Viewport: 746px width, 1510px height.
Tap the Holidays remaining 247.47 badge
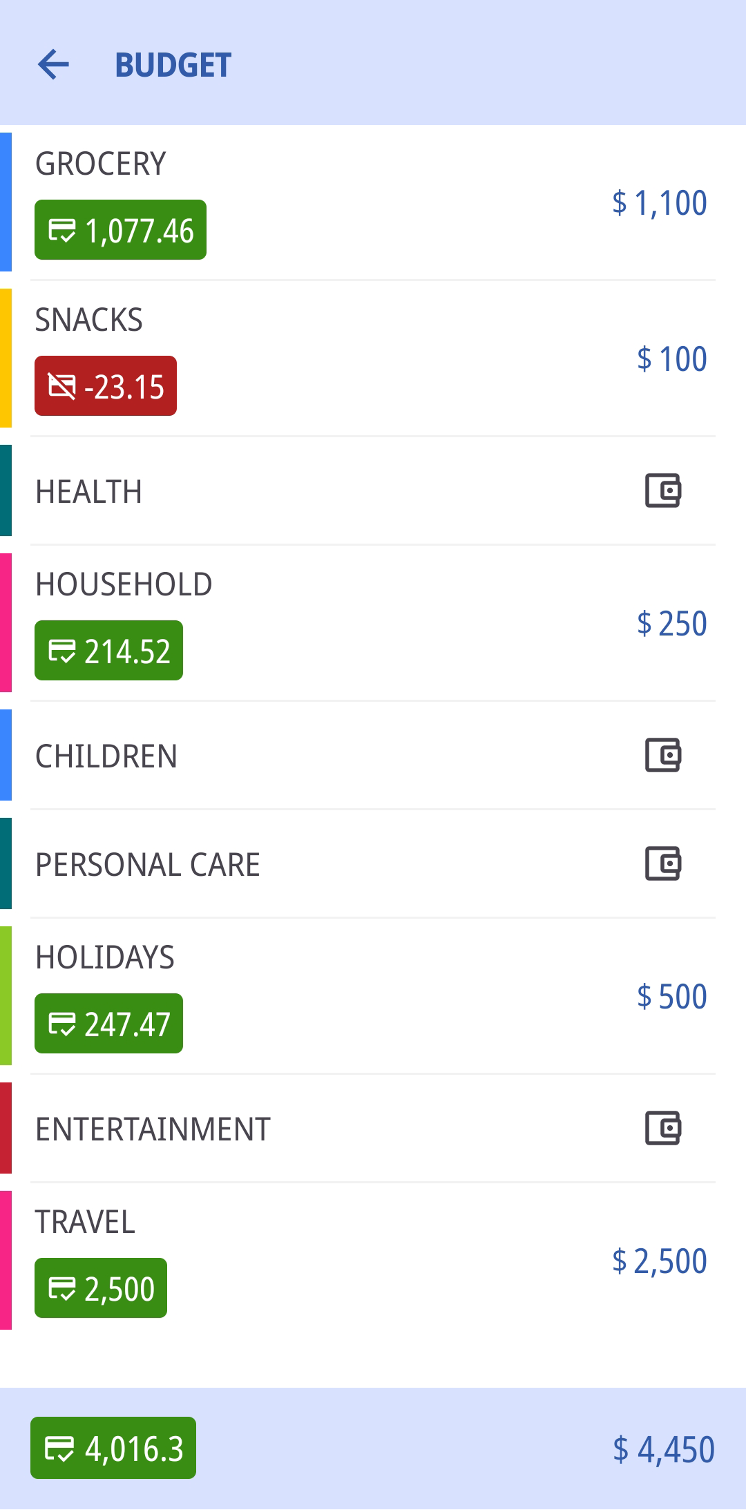[x=108, y=1024]
